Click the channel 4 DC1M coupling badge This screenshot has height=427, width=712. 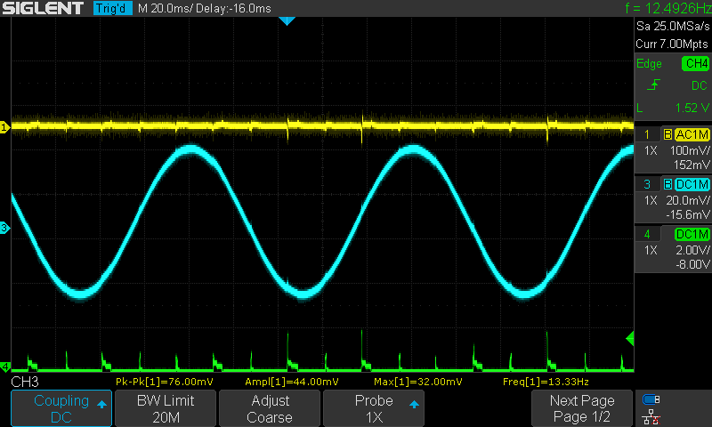click(x=692, y=234)
